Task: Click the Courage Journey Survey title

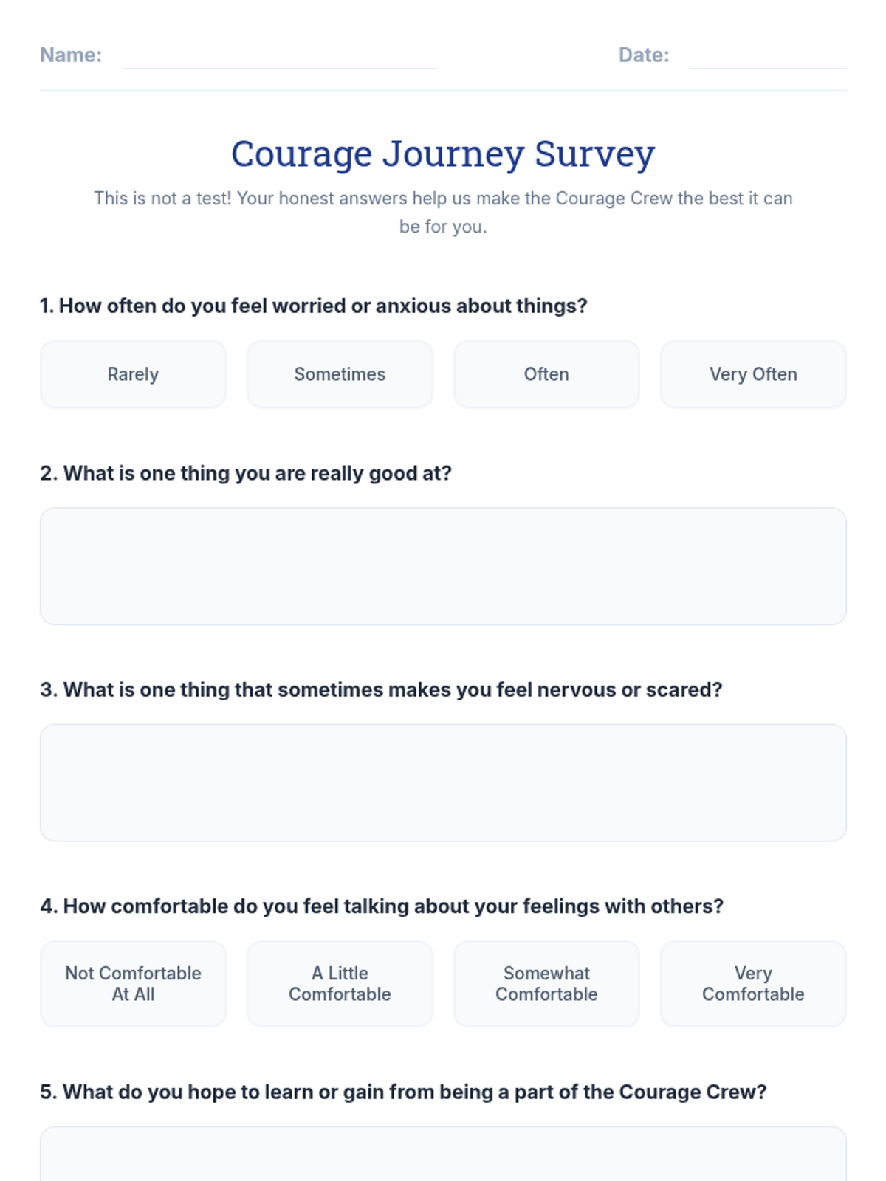Action: (x=443, y=154)
